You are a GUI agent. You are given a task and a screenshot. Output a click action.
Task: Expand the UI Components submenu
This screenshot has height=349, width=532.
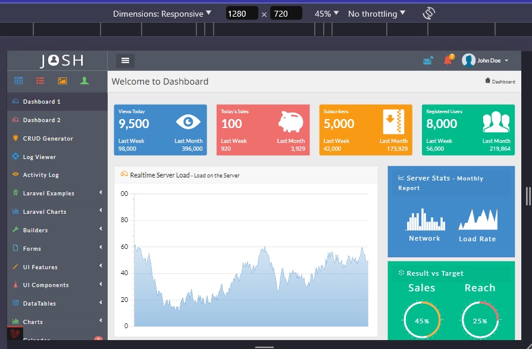pos(46,285)
